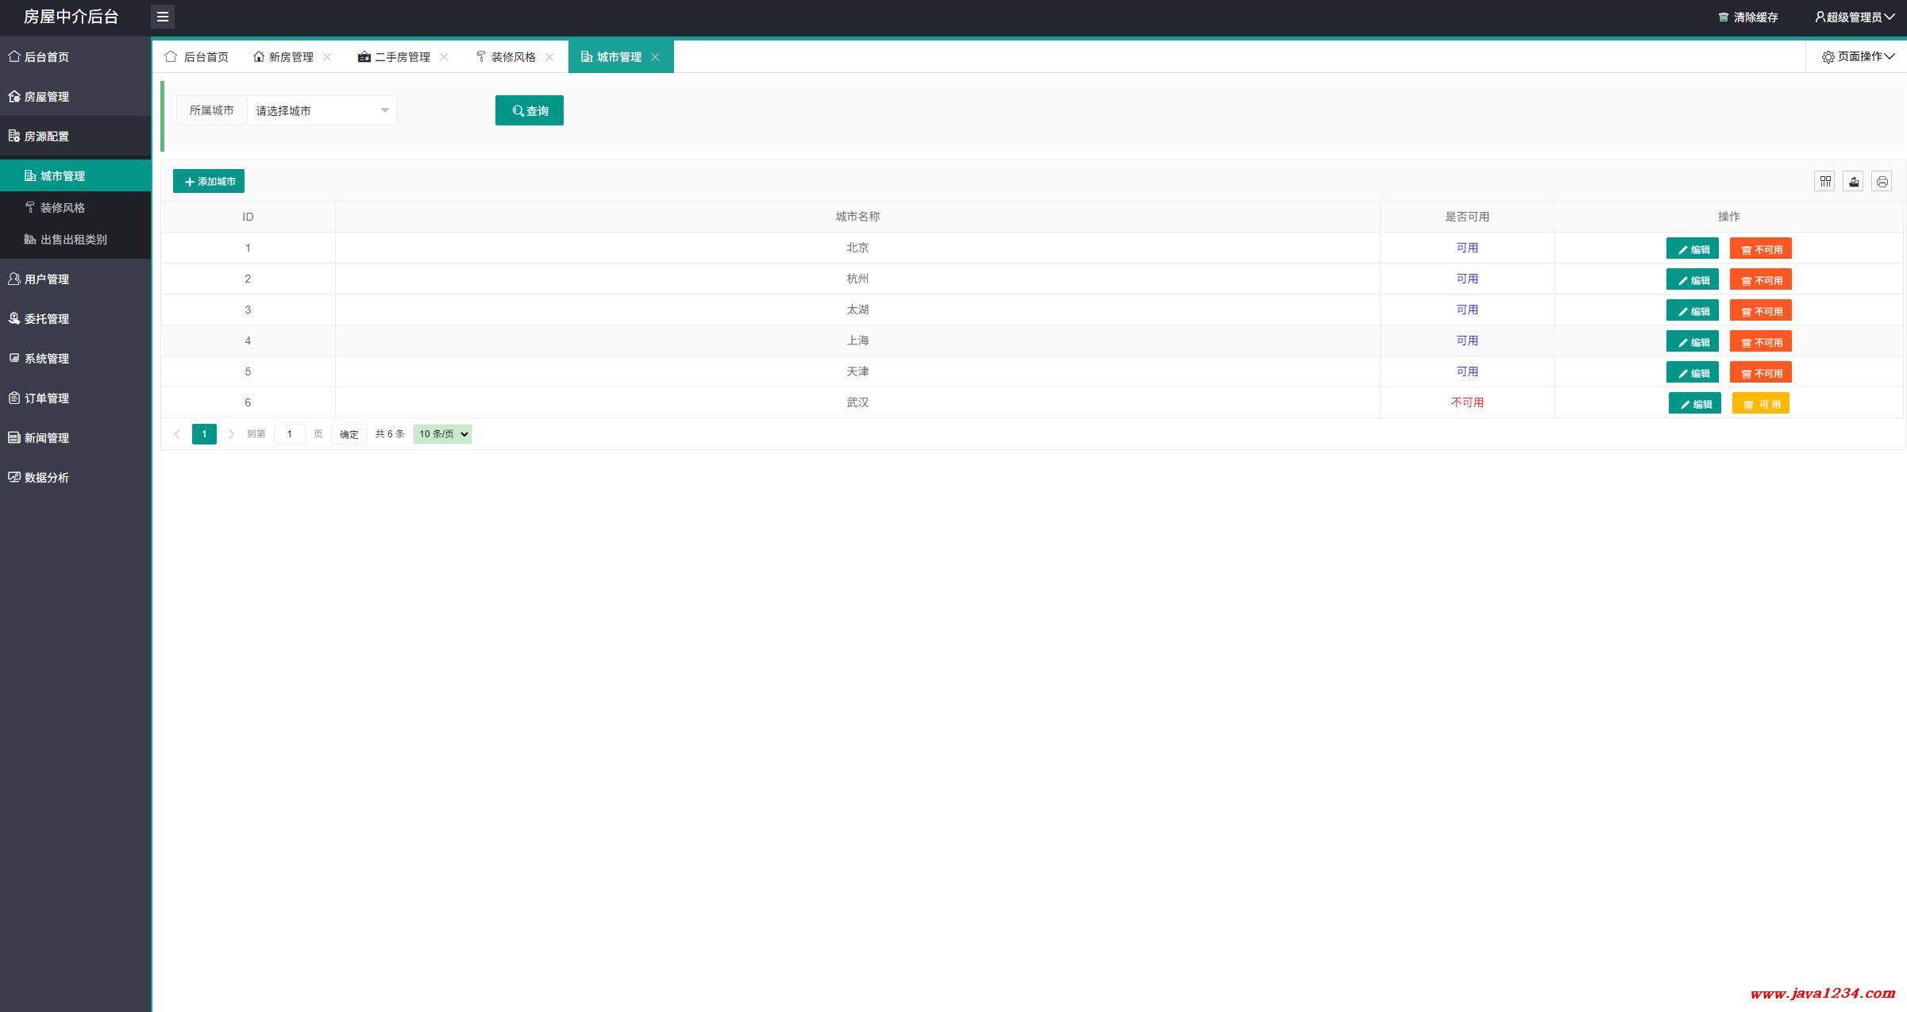Set 上海 to 不可用
Image resolution: width=1907 pixels, height=1012 pixels.
pyautogui.click(x=1760, y=341)
